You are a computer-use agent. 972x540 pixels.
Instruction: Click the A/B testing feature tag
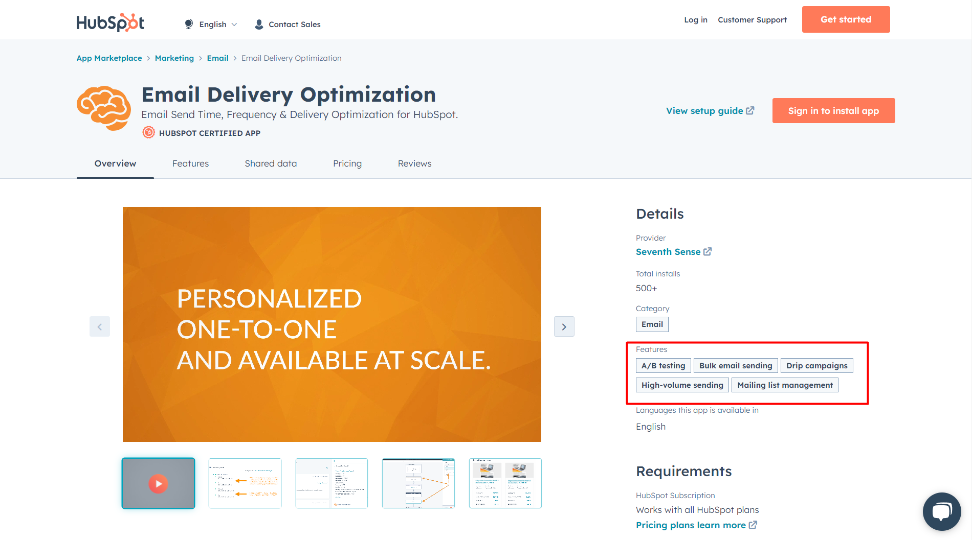tap(664, 366)
